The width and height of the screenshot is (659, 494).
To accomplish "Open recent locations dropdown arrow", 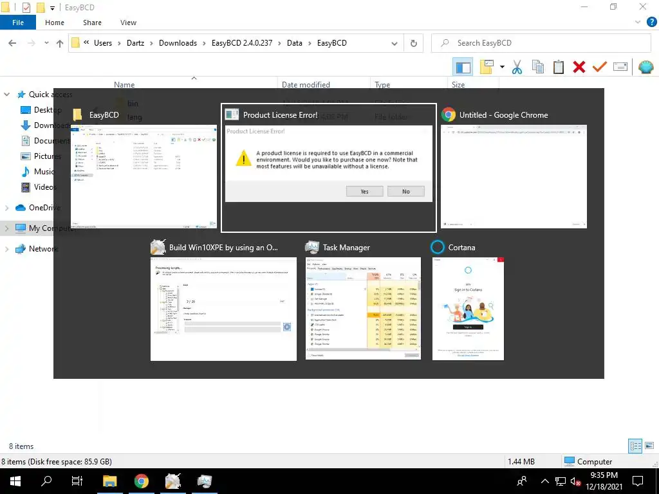I will pos(46,43).
